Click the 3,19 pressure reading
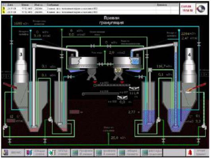The height and width of the screenshot is (158, 211). 37,36
